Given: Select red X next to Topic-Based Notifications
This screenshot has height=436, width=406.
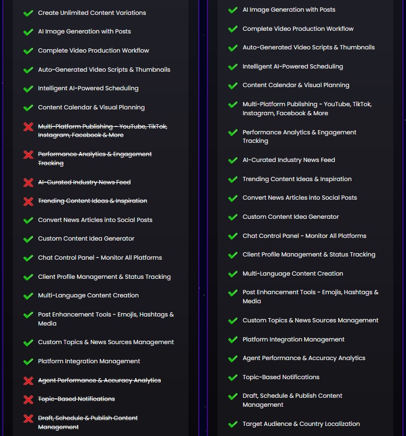Looking at the screenshot, I should pyautogui.click(x=29, y=399).
